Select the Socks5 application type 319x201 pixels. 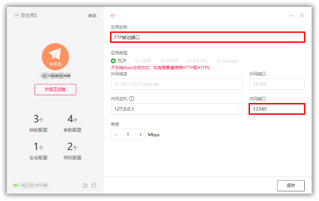218,61
